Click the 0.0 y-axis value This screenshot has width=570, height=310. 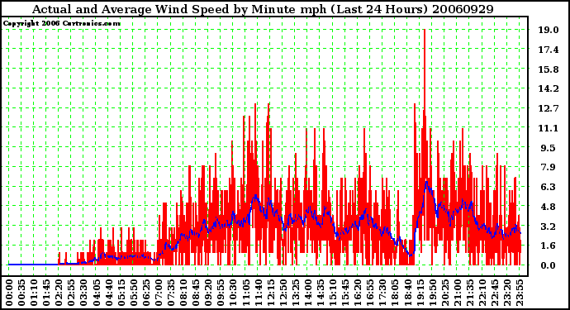pos(549,265)
